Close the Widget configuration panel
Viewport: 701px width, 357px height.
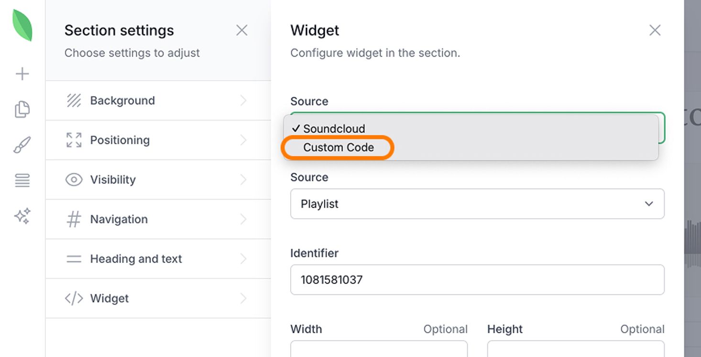tap(655, 31)
